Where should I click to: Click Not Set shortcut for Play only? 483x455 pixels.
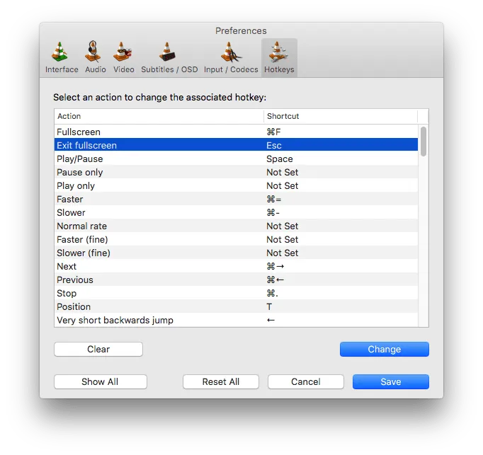pyautogui.click(x=282, y=185)
